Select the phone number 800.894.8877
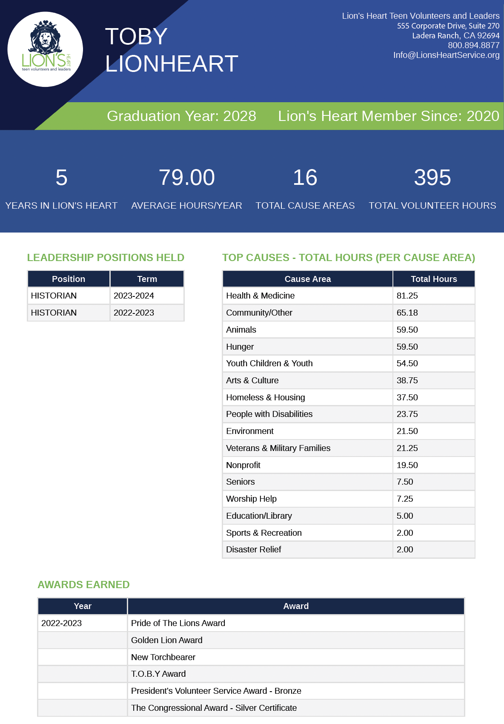504x724 pixels. tap(473, 45)
